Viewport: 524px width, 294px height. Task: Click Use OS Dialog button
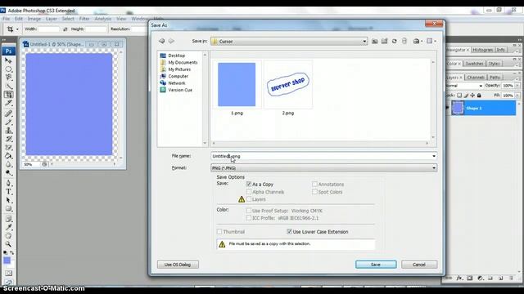(x=178, y=265)
